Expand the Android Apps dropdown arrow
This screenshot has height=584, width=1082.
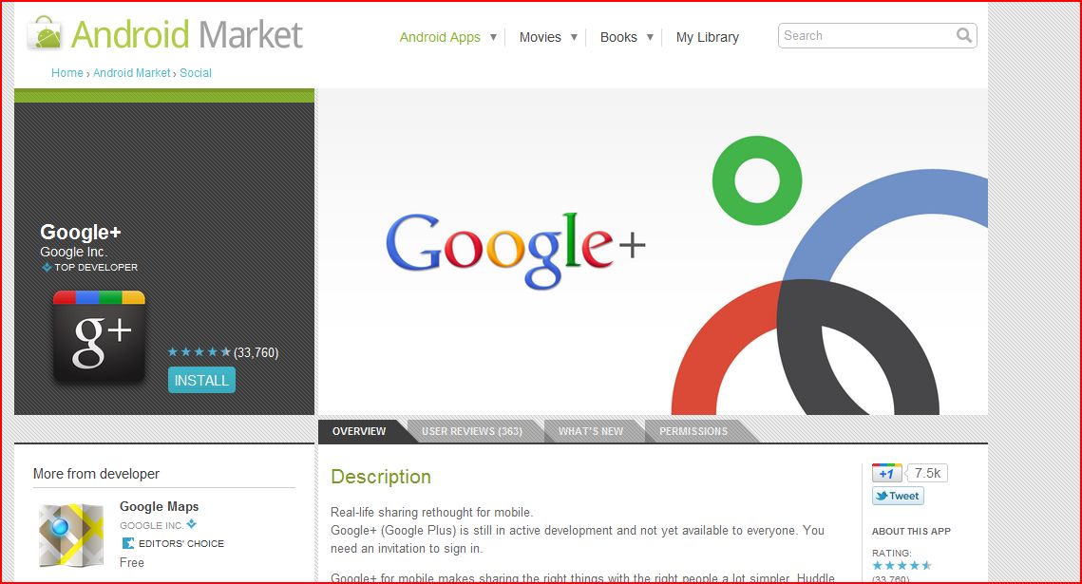click(x=493, y=37)
